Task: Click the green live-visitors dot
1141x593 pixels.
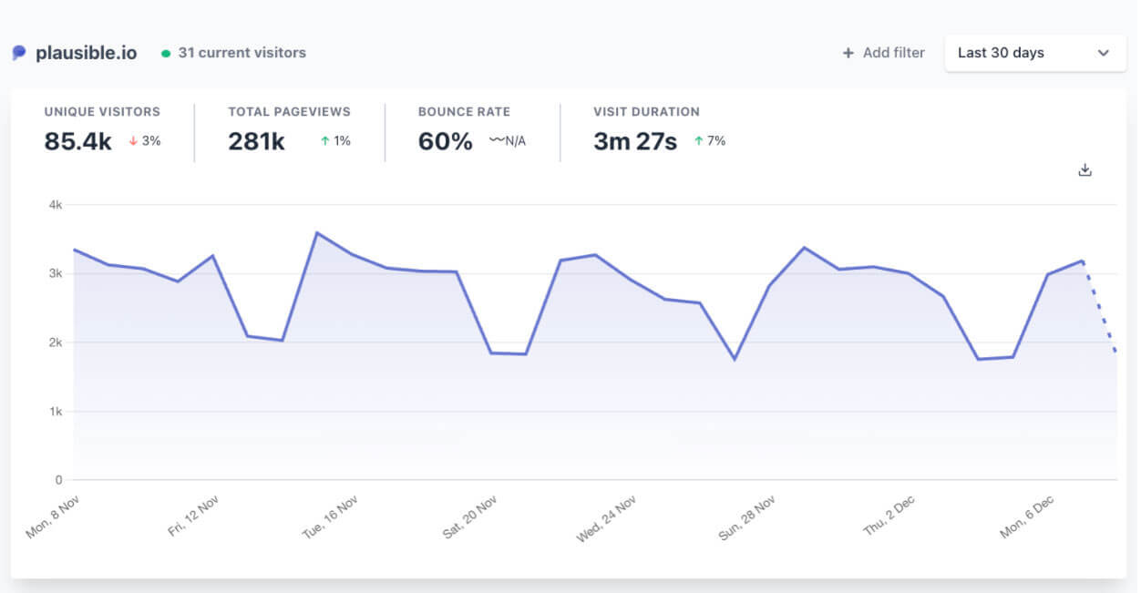Action: [165, 53]
